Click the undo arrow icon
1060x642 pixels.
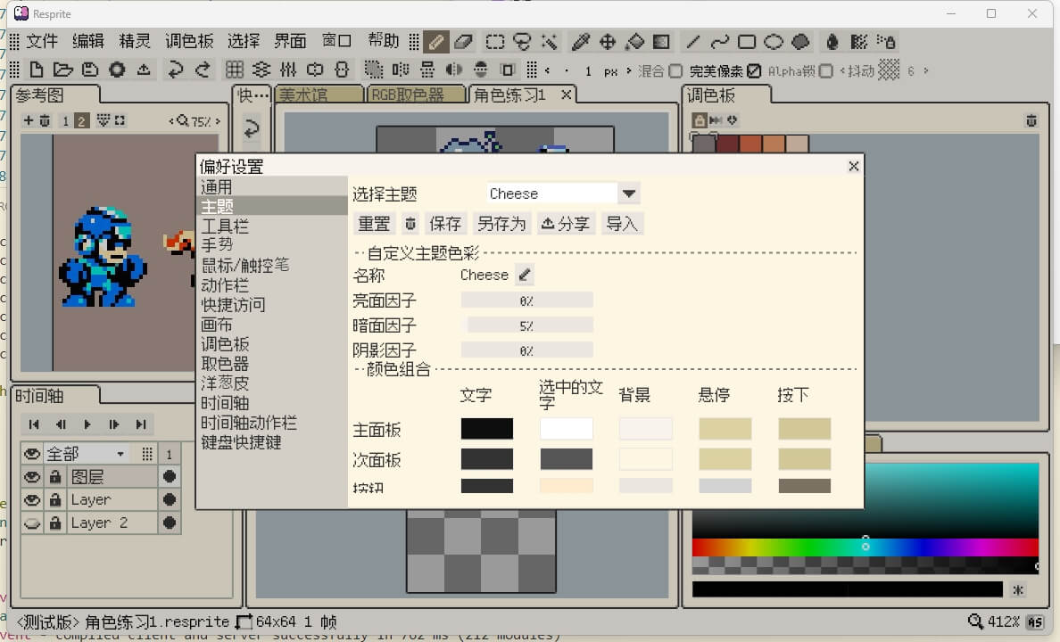click(176, 70)
